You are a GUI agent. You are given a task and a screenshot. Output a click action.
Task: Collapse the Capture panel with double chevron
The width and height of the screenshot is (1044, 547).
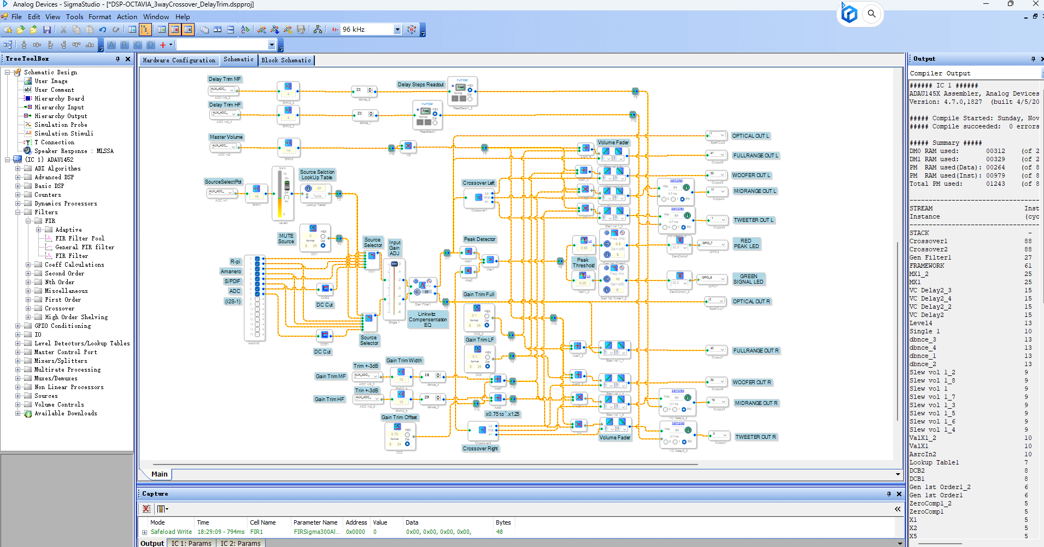(x=898, y=509)
